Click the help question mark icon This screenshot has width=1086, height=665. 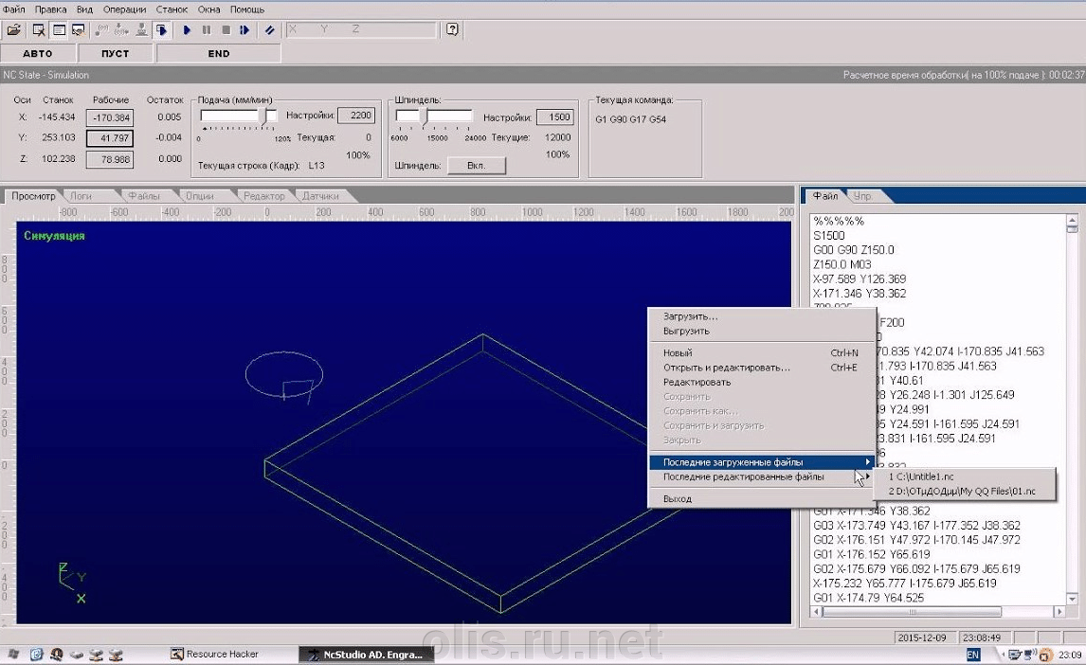[453, 29]
